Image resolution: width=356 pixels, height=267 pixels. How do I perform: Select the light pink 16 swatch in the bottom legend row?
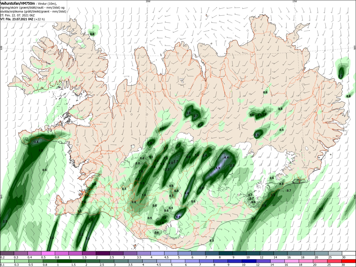tap(291, 261)
